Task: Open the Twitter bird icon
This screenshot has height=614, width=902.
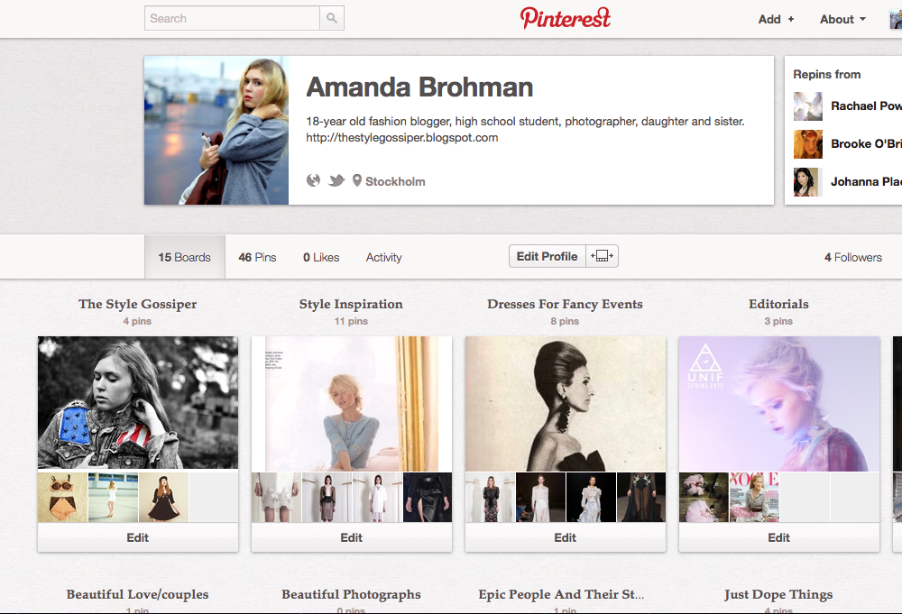Action: point(336,180)
